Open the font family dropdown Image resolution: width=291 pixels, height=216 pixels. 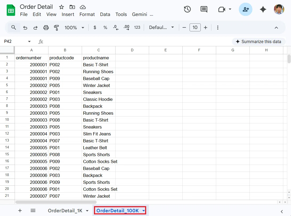tap(161, 28)
